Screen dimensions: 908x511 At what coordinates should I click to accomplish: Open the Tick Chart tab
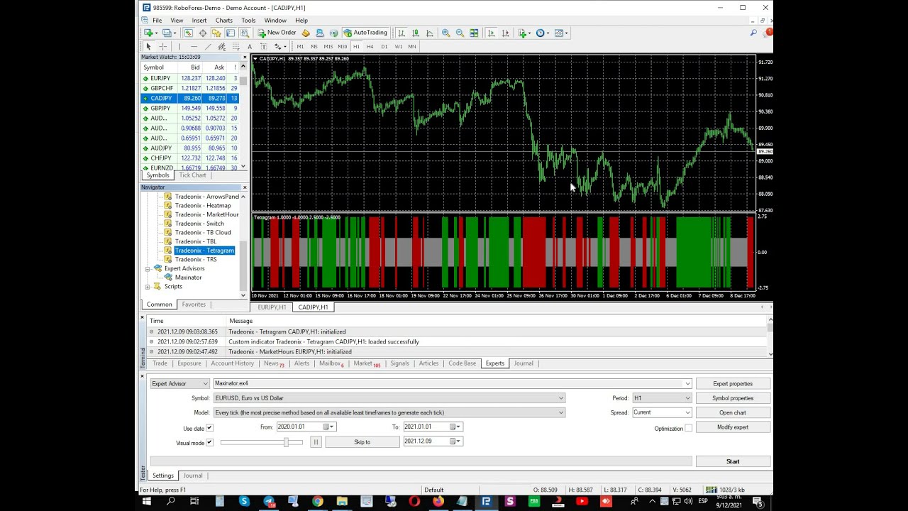[192, 175]
